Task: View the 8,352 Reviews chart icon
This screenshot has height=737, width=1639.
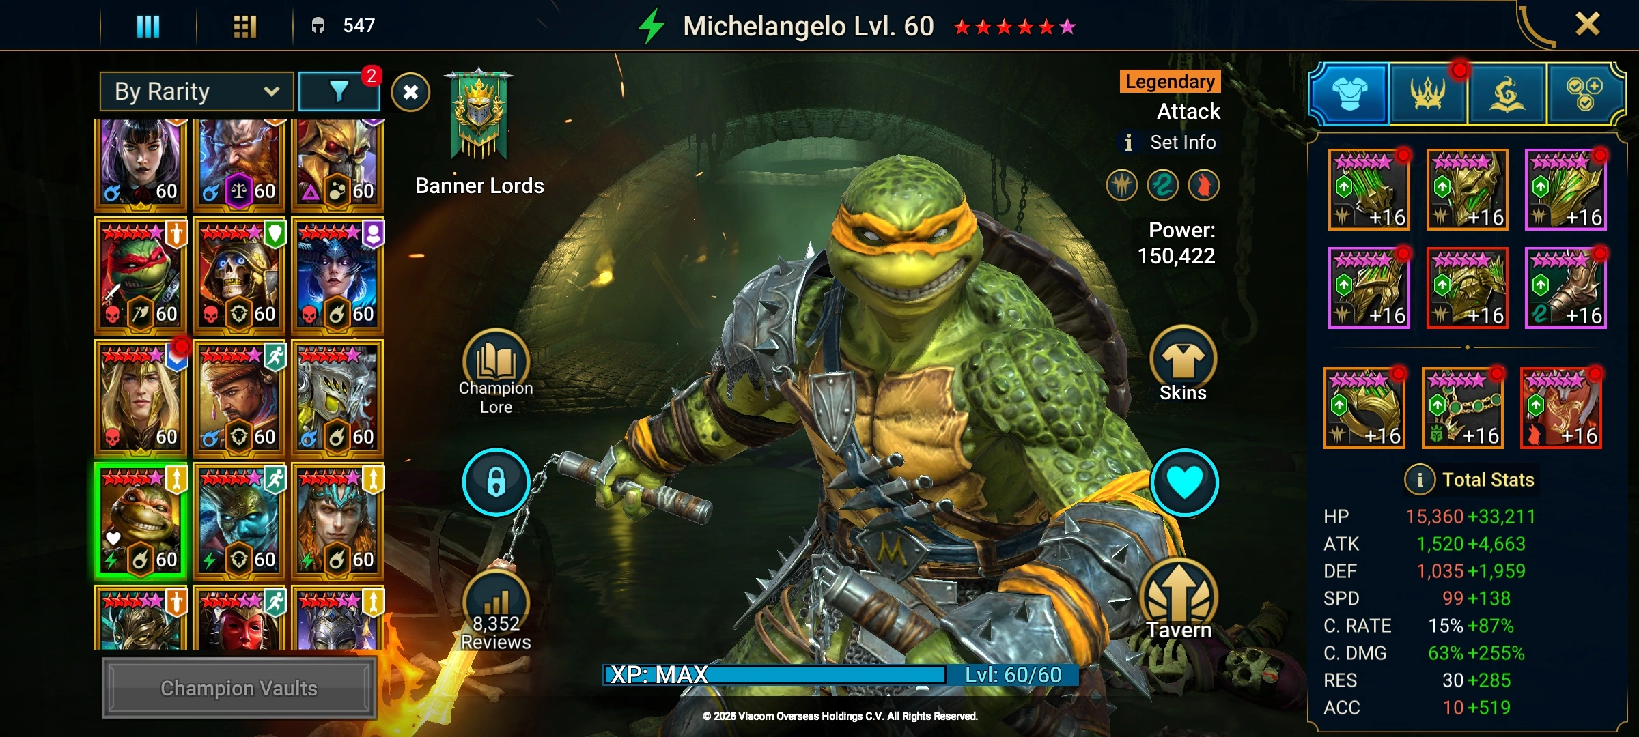Action: pyautogui.click(x=496, y=603)
